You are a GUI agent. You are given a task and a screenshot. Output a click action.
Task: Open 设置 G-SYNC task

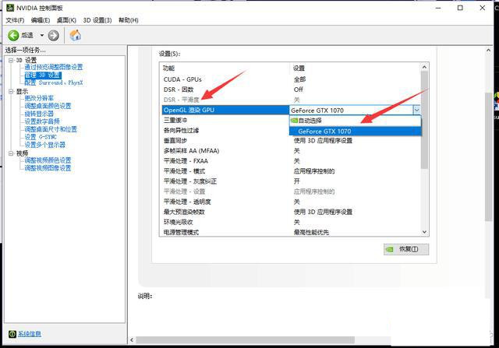coord(41,137)
